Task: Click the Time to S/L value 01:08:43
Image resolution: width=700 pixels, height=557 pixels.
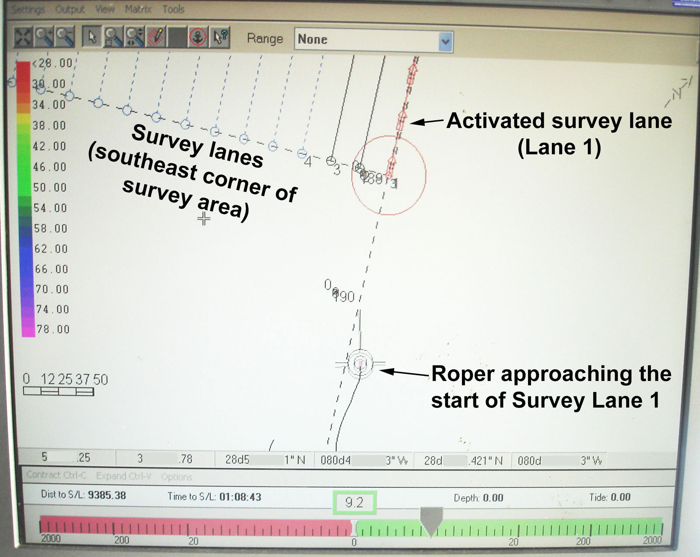Action: [240, 497]
